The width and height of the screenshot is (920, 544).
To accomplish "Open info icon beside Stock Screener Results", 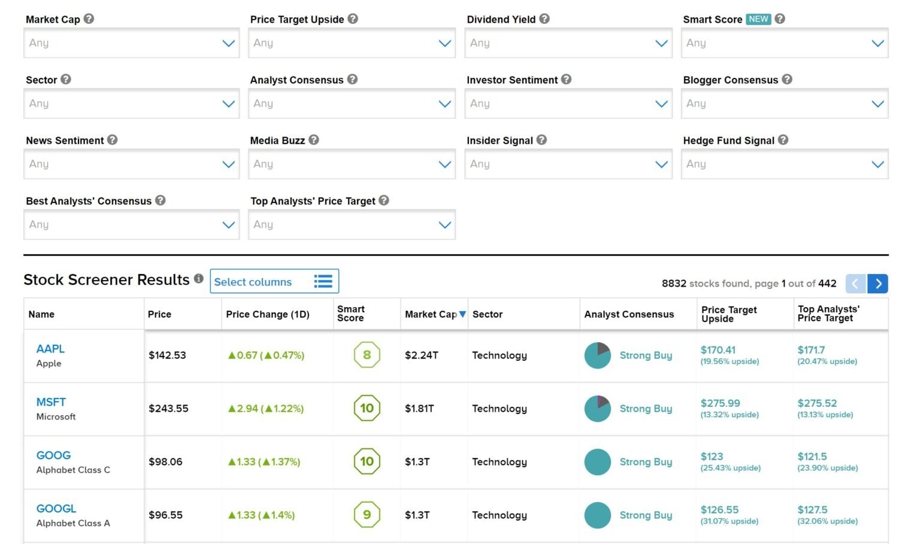I will point(199,278).
